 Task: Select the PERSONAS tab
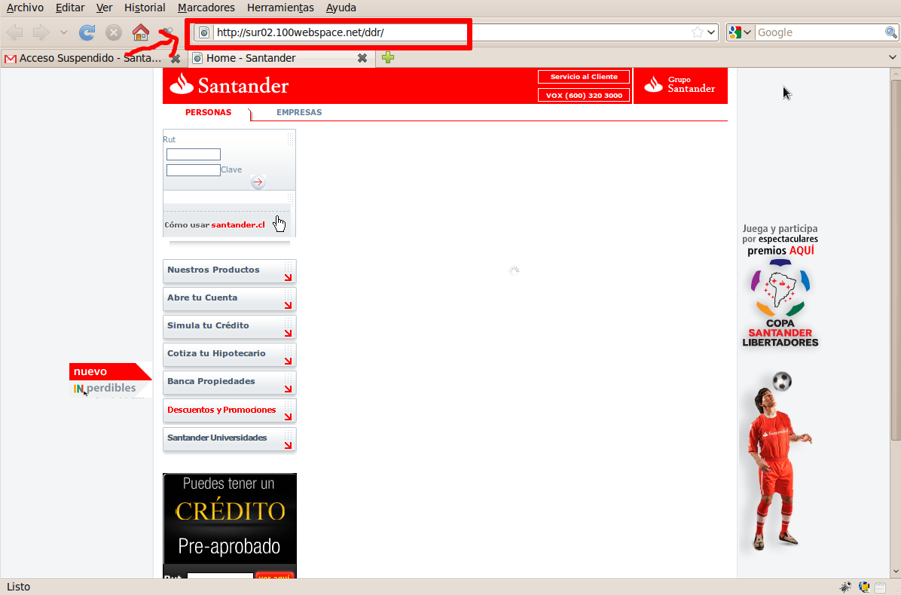[x=208, y=112]
